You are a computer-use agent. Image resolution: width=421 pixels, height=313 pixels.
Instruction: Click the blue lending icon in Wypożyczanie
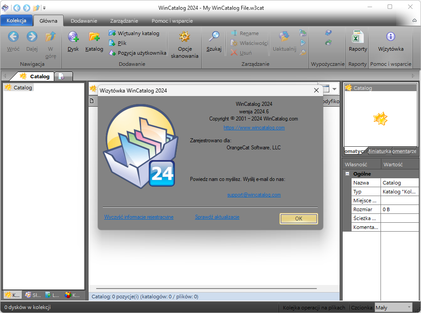[x=328, y=33]
